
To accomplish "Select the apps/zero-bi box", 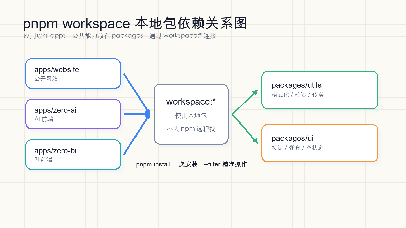I will [x=73, y=155].
